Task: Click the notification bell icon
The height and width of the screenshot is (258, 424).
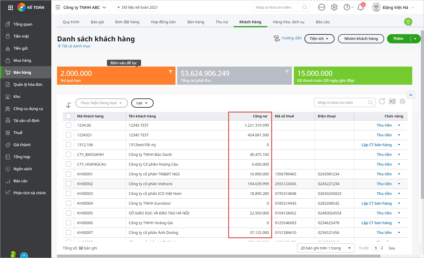Action: (361, 7)
